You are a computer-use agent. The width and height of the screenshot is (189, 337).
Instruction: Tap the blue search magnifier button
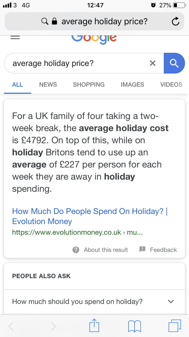click(x=174, y=63)
